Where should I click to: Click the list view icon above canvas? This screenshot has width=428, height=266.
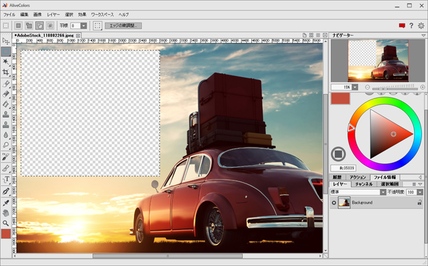(x=318, y=35)
